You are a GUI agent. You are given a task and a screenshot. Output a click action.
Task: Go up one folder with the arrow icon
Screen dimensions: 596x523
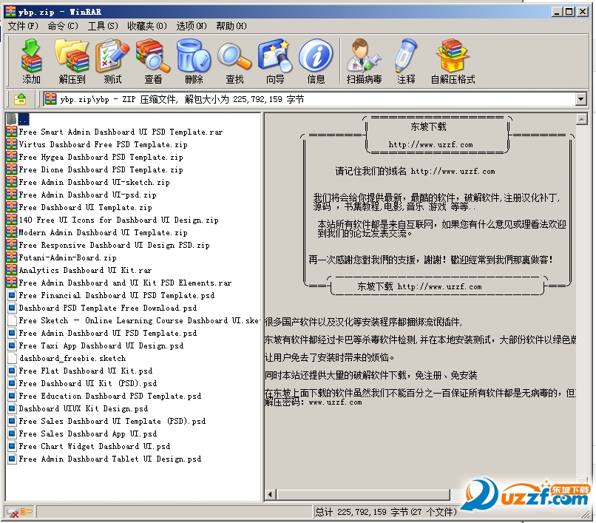coord(20,99)
